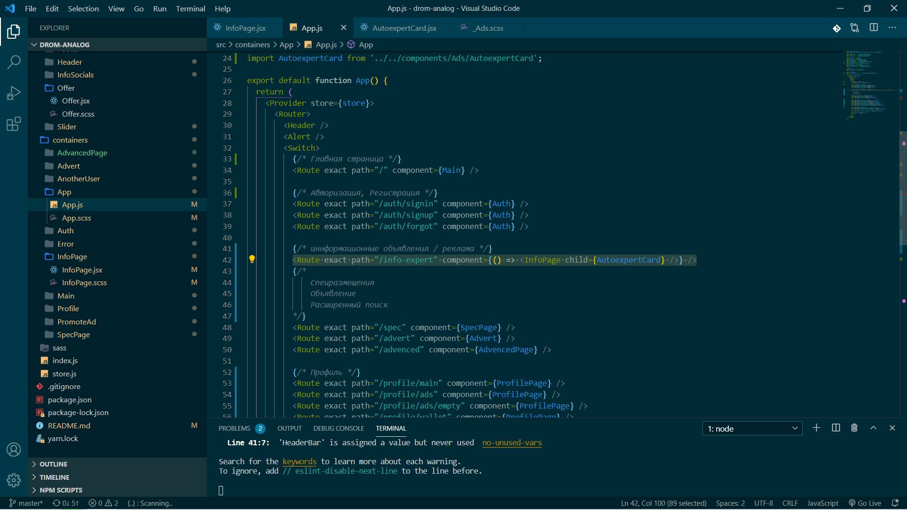Show the PROBLEMS panel tab

[241, 428]
